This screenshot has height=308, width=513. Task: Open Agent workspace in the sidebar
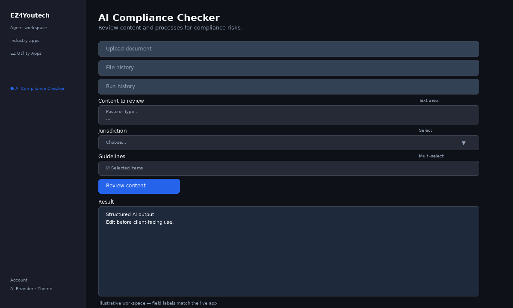click(29, 28)
